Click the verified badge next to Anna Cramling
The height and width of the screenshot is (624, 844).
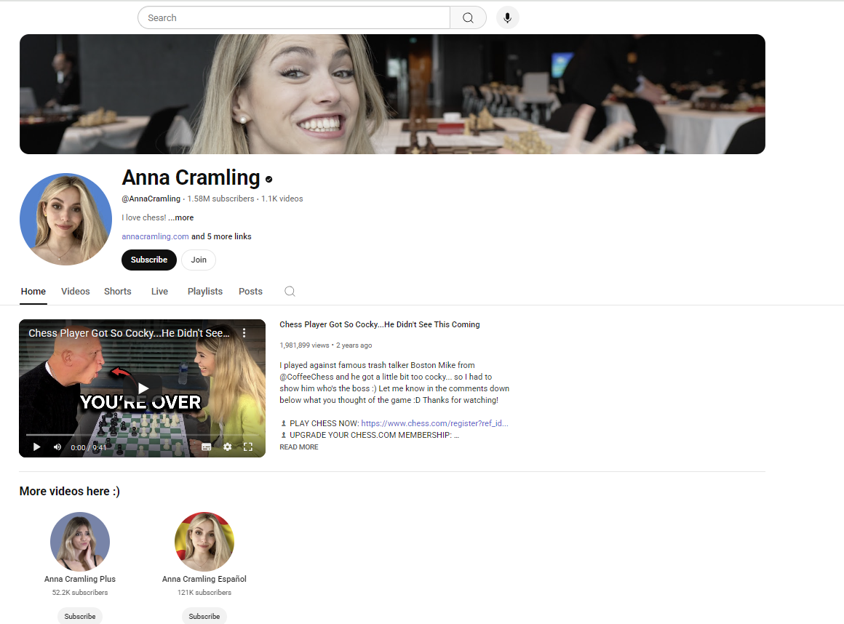[268, 179]
